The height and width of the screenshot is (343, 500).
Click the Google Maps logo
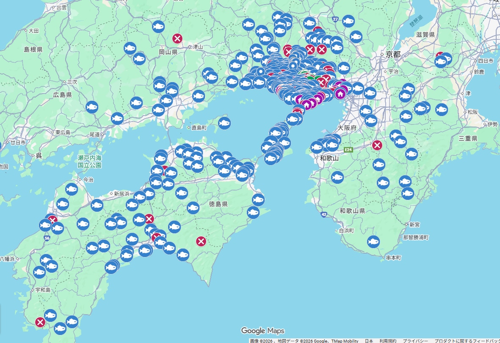coord(263,331)
